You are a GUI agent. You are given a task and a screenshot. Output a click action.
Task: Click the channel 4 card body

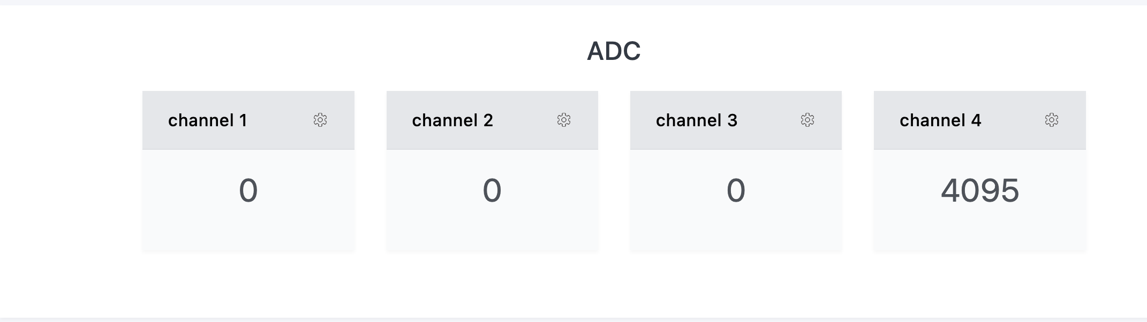pos(980,227)
